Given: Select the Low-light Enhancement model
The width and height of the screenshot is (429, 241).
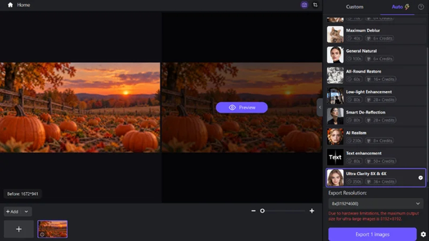Looking at the screenshot, I should click(x=376, y=96).
